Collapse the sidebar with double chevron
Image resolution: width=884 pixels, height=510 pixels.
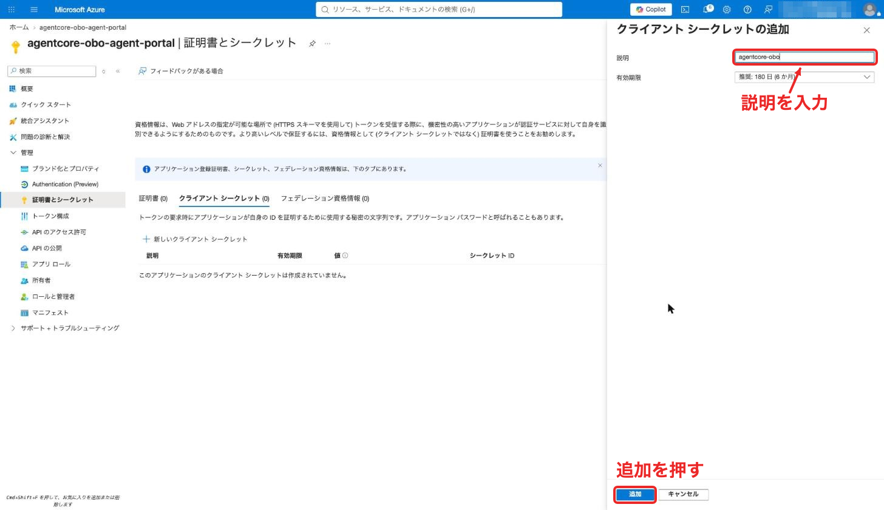point(118,71)
